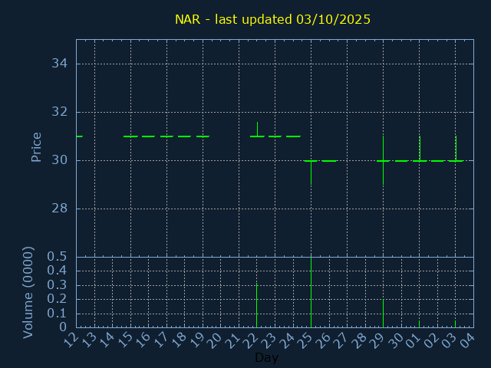
Task: Select the day 12 tick label
Action: click(x=71, y=340)
